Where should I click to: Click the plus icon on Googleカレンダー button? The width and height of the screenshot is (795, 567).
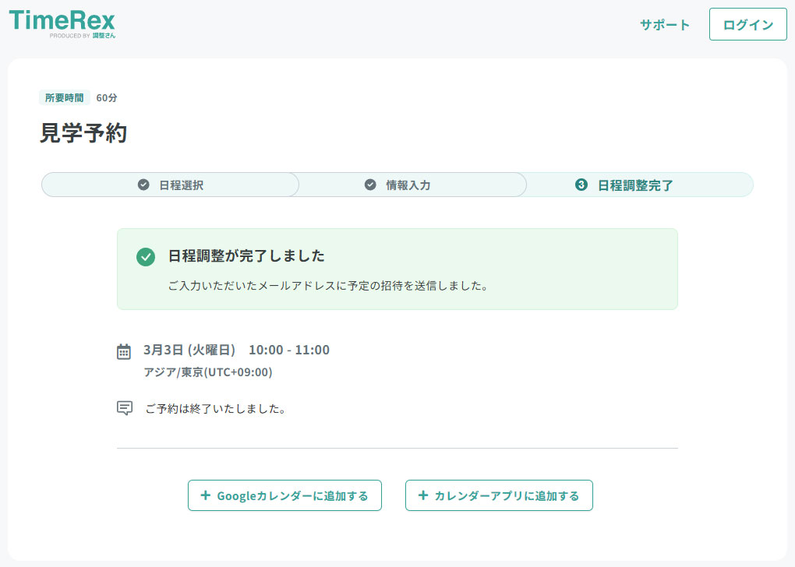(206, 495)
